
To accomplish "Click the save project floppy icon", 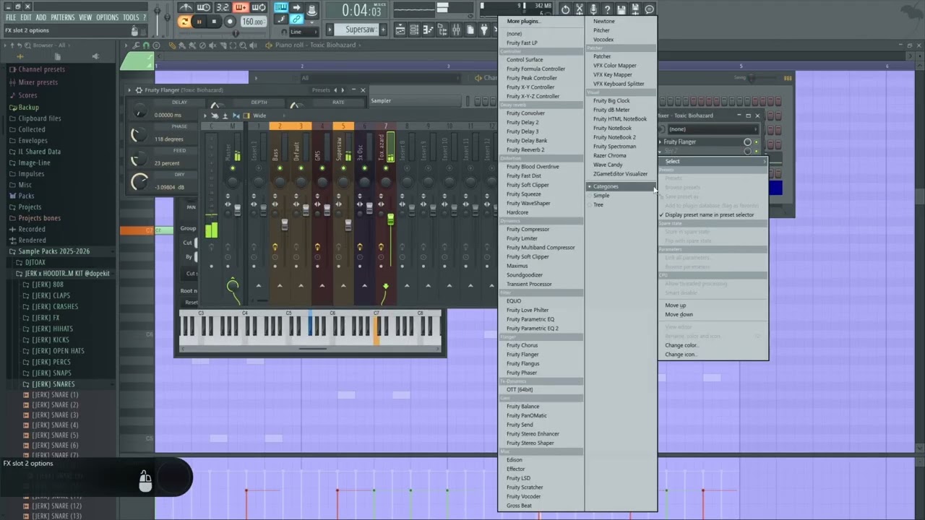I will point(621,9).
